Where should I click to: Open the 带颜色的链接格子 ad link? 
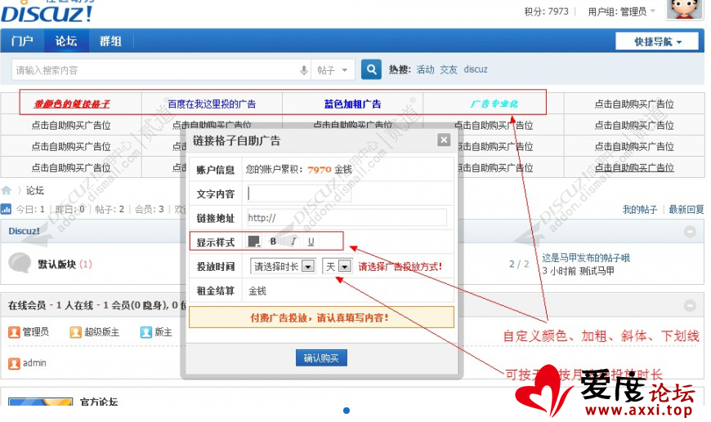[x=72, y=104]
